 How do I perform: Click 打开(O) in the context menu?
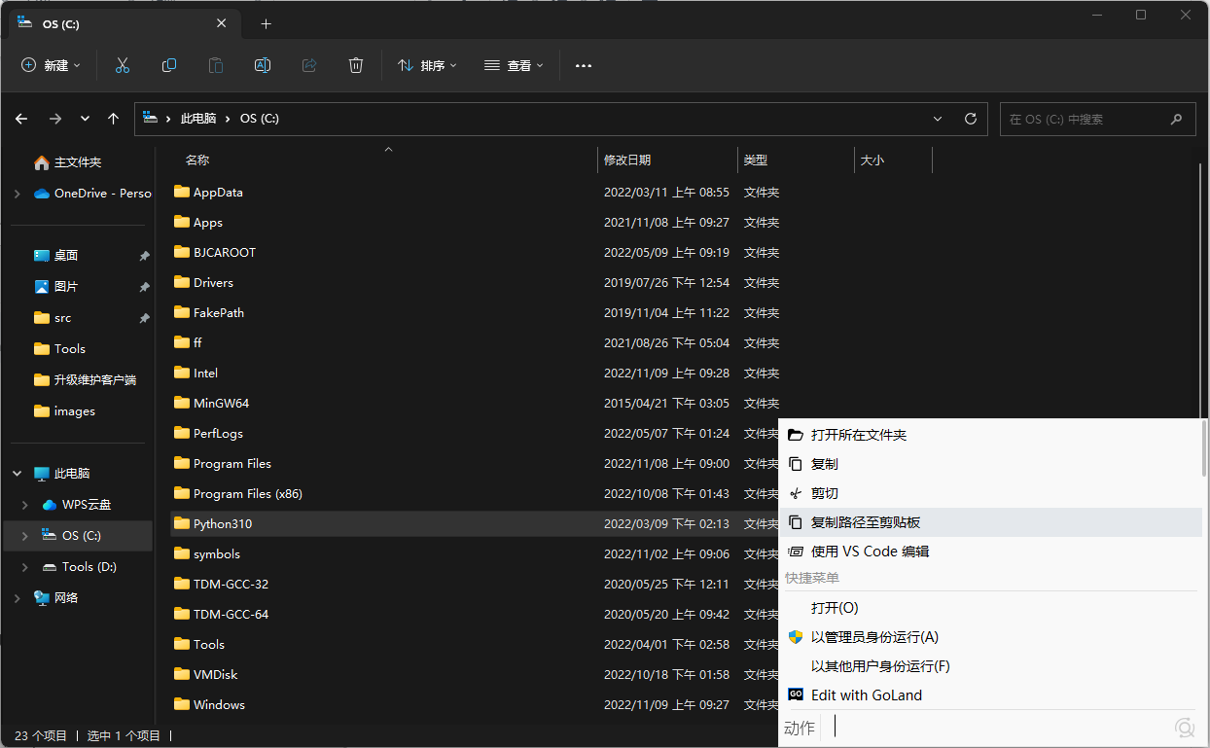(991, 608)
